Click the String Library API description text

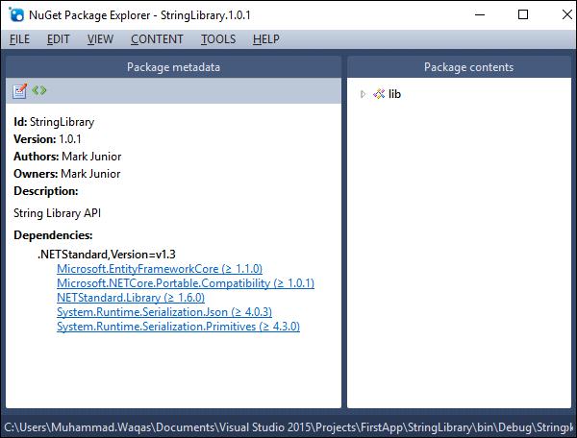coord(57,213)
